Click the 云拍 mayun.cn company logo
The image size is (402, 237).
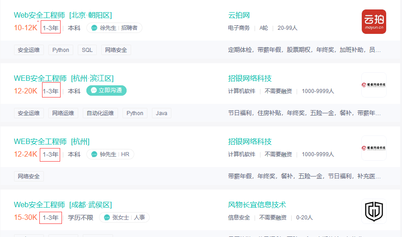pyautogui.click(x=374, y=22)
